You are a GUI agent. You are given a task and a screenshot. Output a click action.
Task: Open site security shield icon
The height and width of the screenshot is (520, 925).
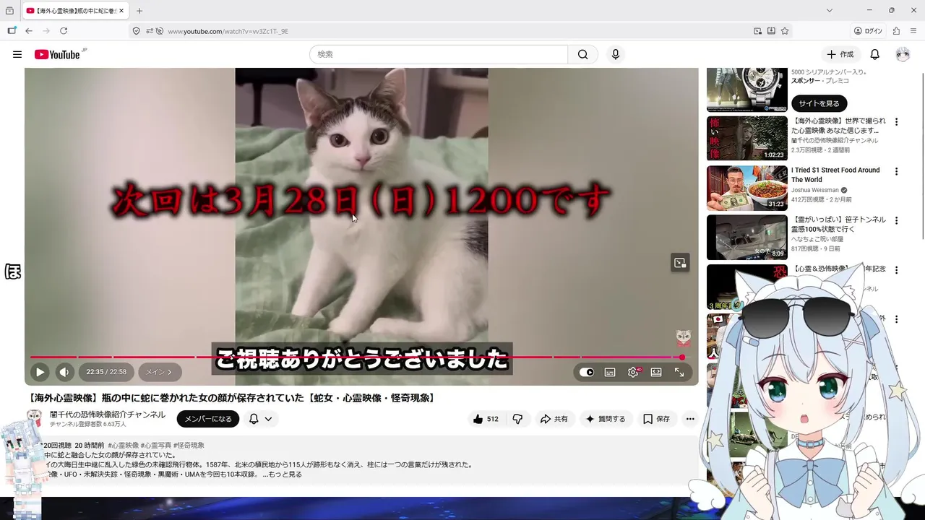(x=136, y=31)
